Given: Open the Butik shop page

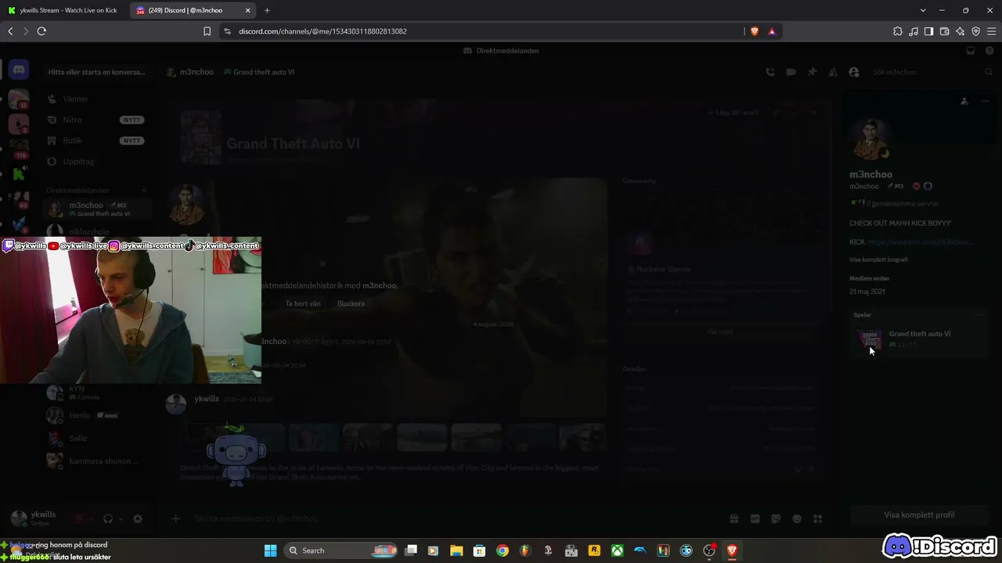Looking at the screenshot, I should pos(96,141).
